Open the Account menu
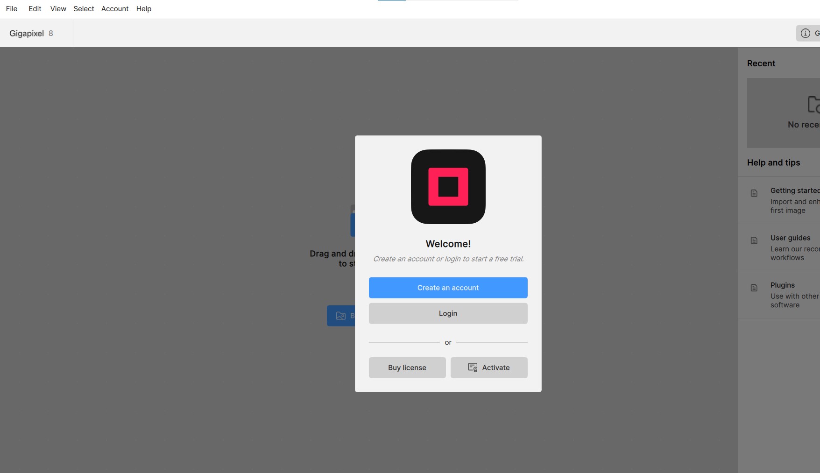This screenshot has height=473, width=820. tap(114, 9)
